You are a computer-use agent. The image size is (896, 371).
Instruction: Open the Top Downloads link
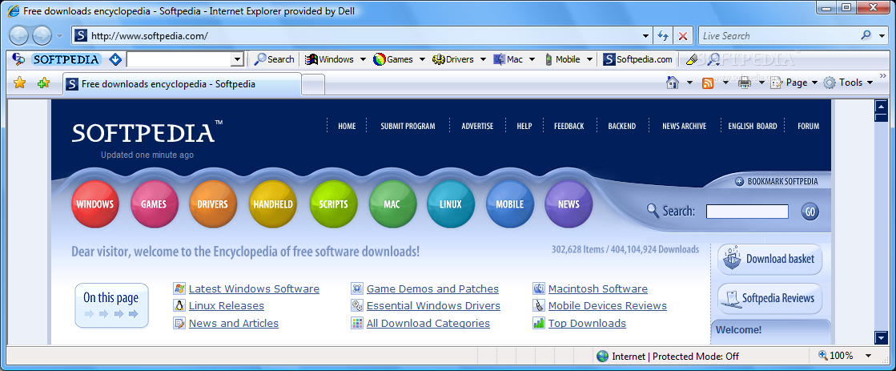pos(587,323)
